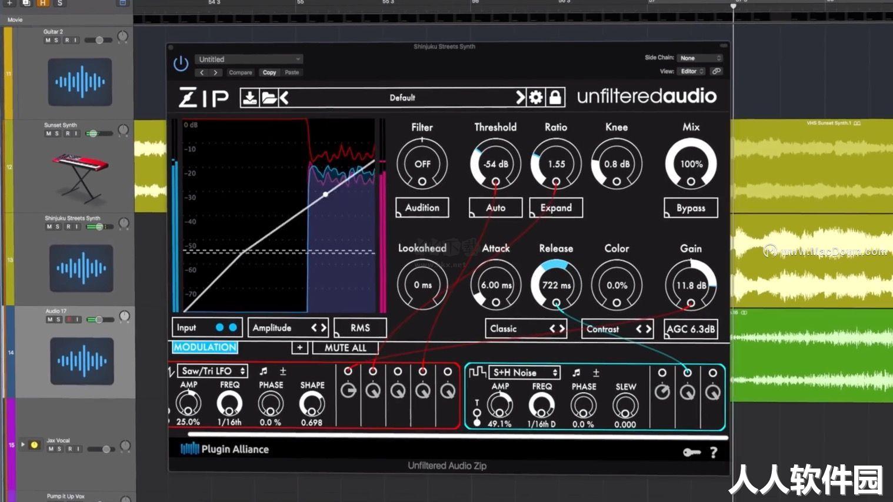Viewport: 893px width, 502px height.
Task: Toggle tempo sync note on Saw/Tri LFO
Action: pos(264,371)
